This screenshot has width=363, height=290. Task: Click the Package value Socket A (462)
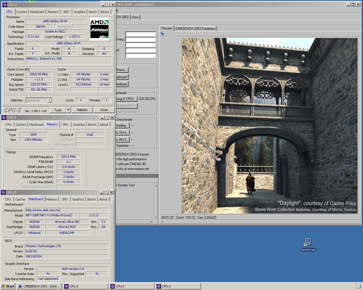pos(55,31)
